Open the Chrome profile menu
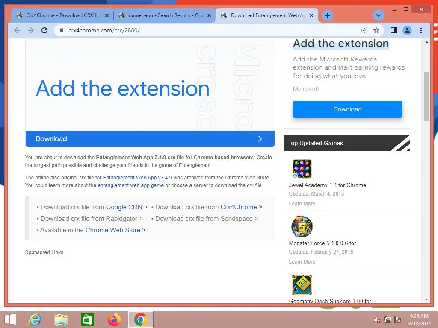438x328 pixels. click(407, 30)
